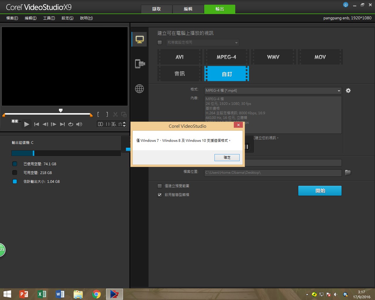Screen dimensions: 375x300
Task: Enlarge the preview window icon
Action: (x=124, y=114)
